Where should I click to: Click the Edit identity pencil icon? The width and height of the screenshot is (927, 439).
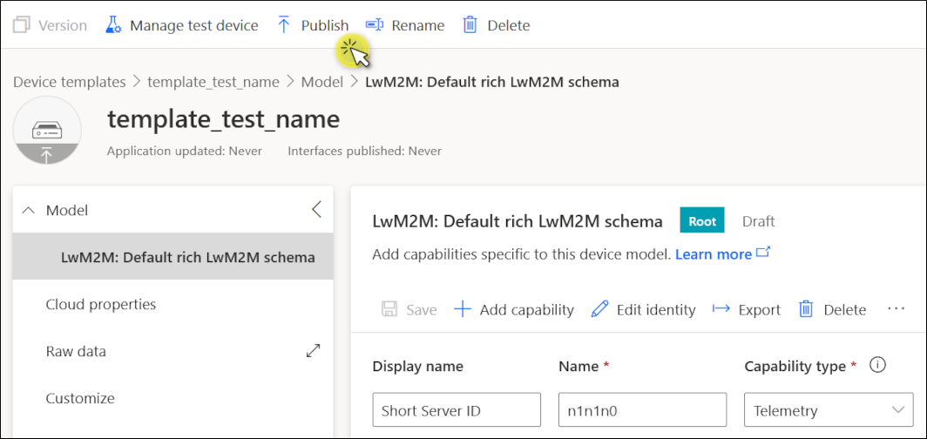click(599, 309)
